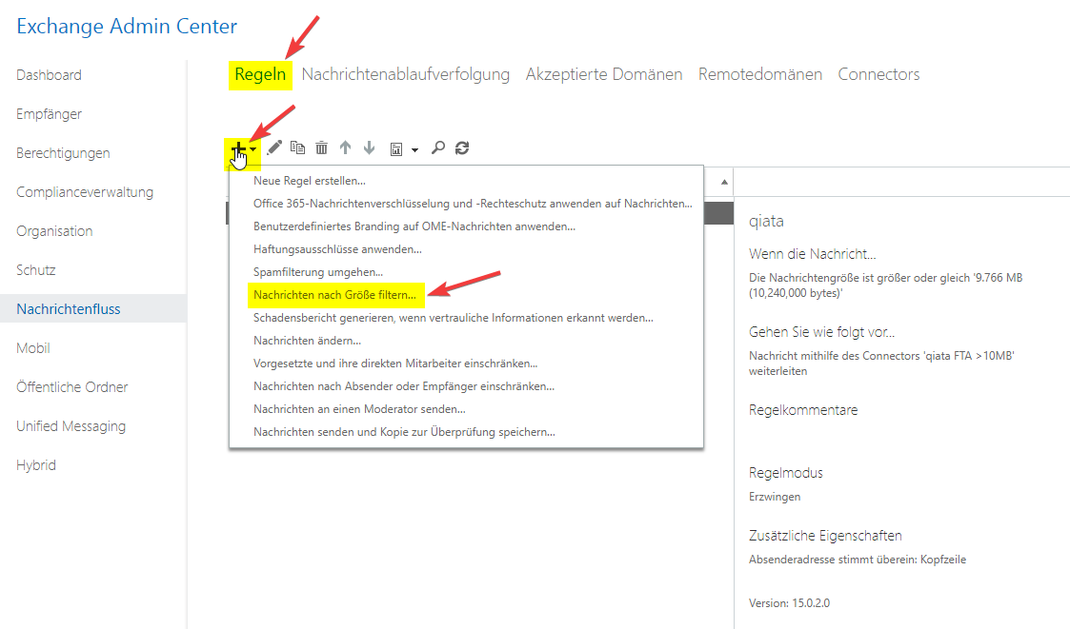This screenshot has width=1070, height=629.
Task: Select 'Spamfilterung umgehen...' option
Action: pos(305,272)
